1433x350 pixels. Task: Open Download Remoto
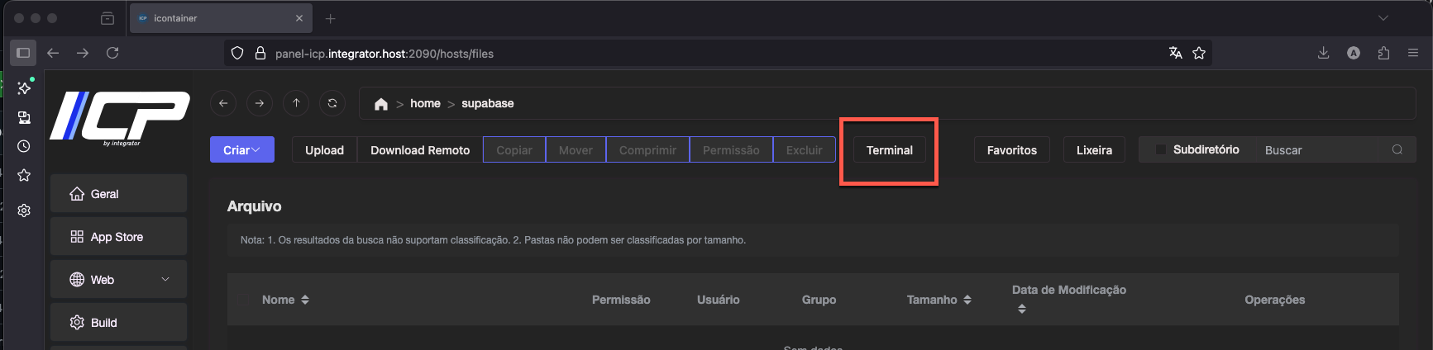pyautogui.click(x=420, y=149)
